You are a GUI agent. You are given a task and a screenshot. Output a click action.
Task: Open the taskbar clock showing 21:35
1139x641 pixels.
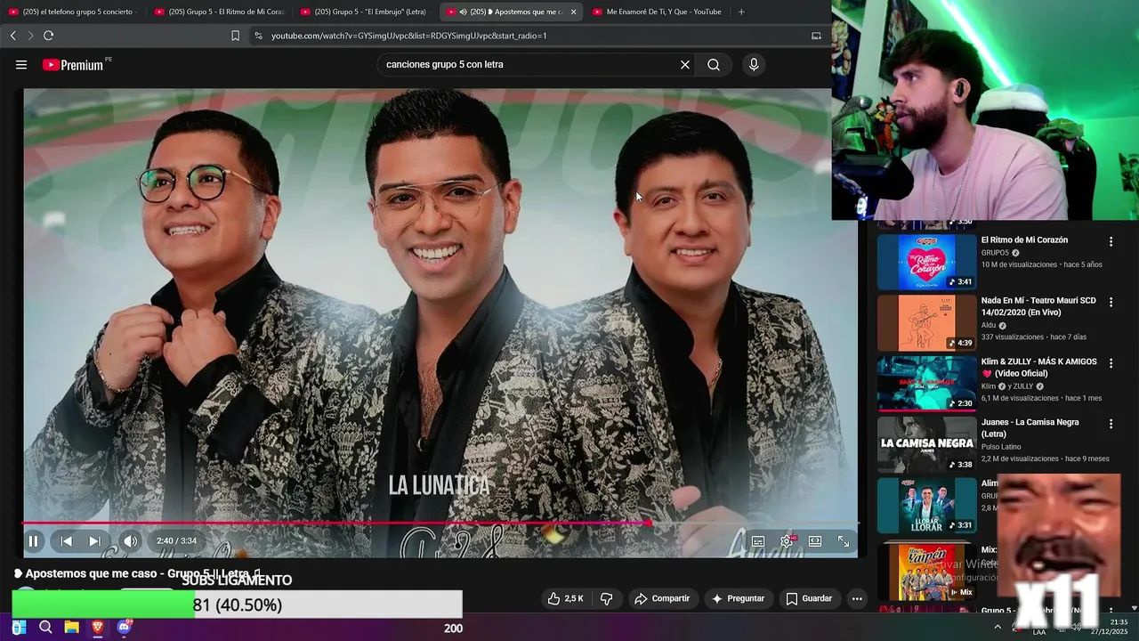pos(1110,627)
